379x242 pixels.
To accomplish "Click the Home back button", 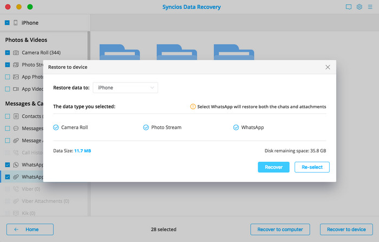I will click(x=30, y=229).
